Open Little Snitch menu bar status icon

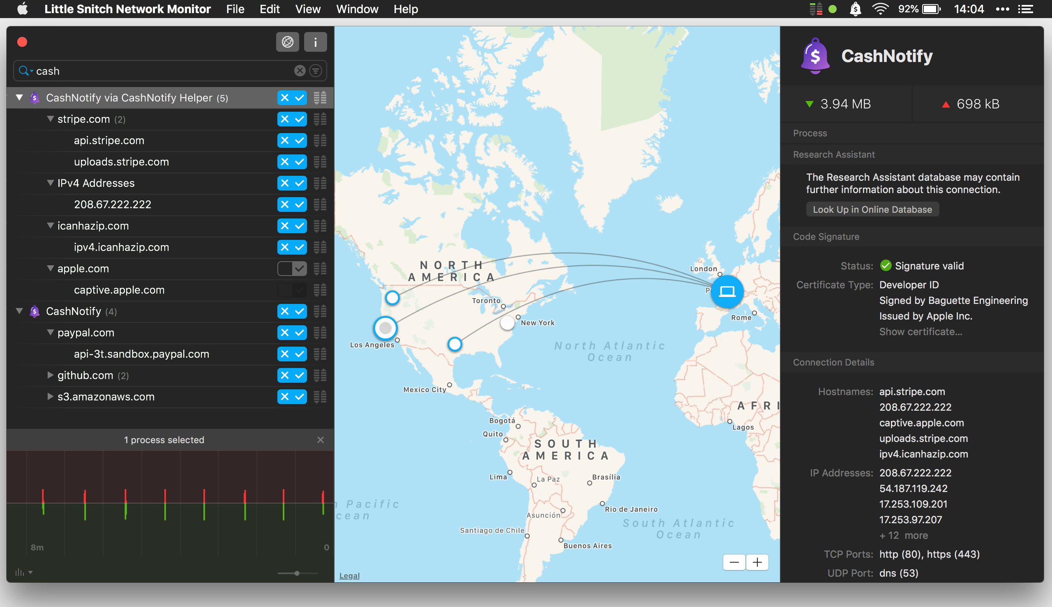(x=816, y=9)
